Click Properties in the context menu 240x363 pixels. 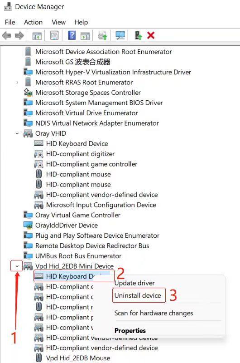coord(130,331)
